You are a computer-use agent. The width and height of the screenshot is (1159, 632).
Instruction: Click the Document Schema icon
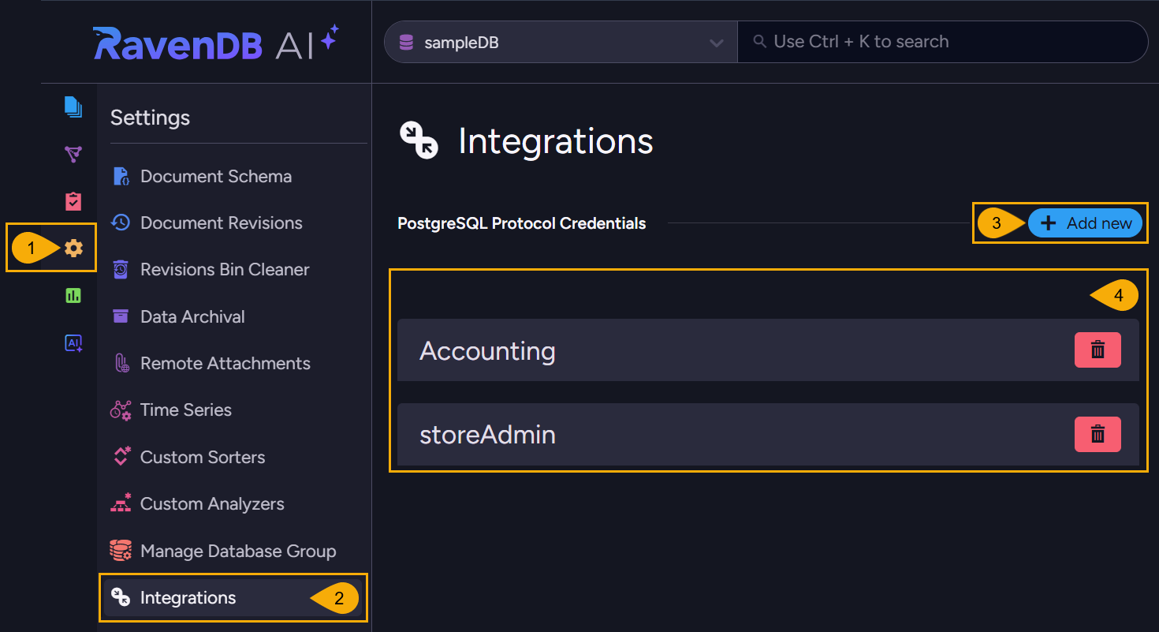point(121,176)
